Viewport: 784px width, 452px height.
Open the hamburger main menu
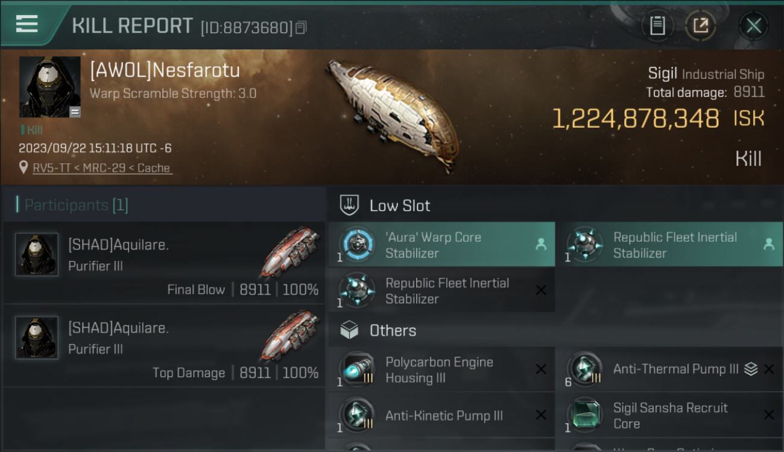pos(27,24)
